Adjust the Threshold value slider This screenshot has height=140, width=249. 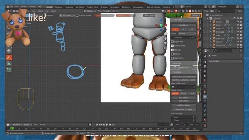coord(184,37)
